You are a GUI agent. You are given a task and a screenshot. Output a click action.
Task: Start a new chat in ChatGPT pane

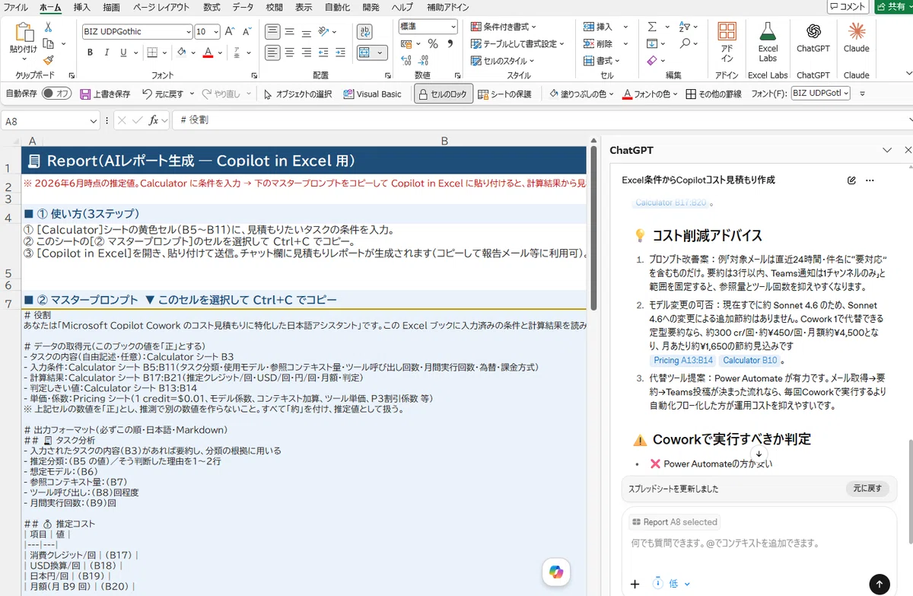851,180
